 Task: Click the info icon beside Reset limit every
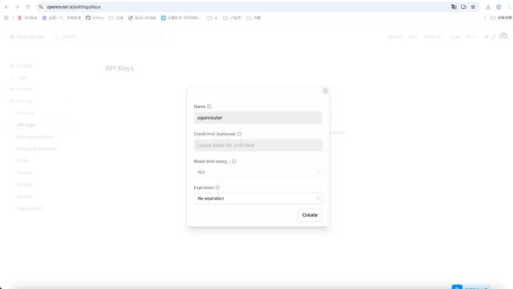coord(234,161)
